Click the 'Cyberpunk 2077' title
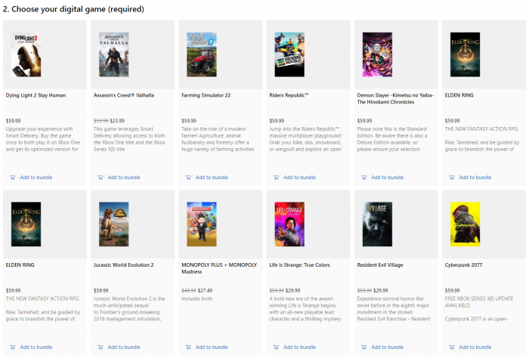The width and height of the screenshot is (529, 359). click(463, 265)
